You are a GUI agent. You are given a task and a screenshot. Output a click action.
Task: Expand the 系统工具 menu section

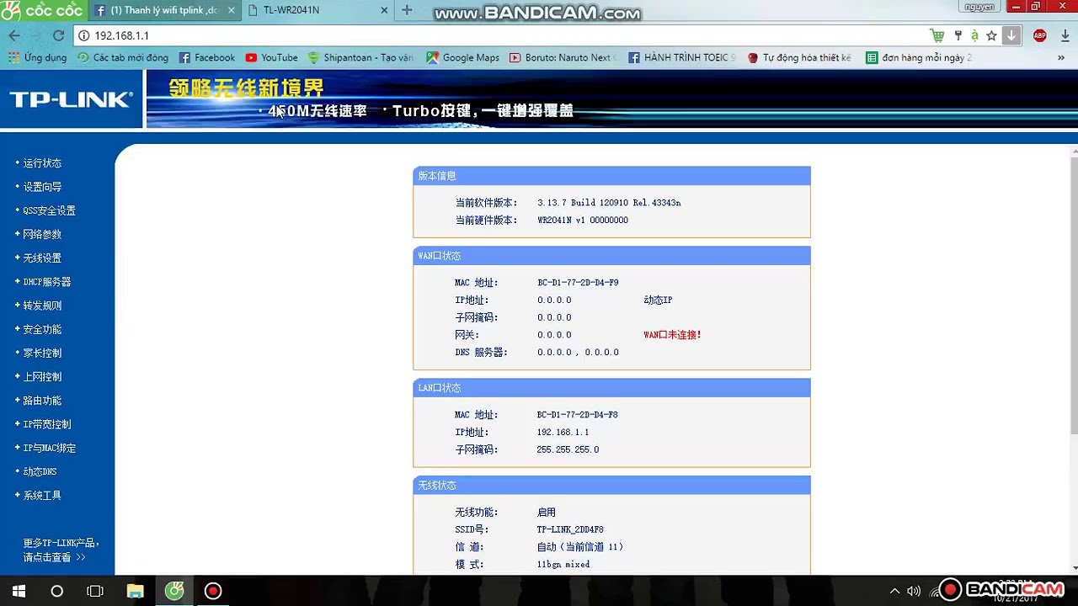pos(42,495)
